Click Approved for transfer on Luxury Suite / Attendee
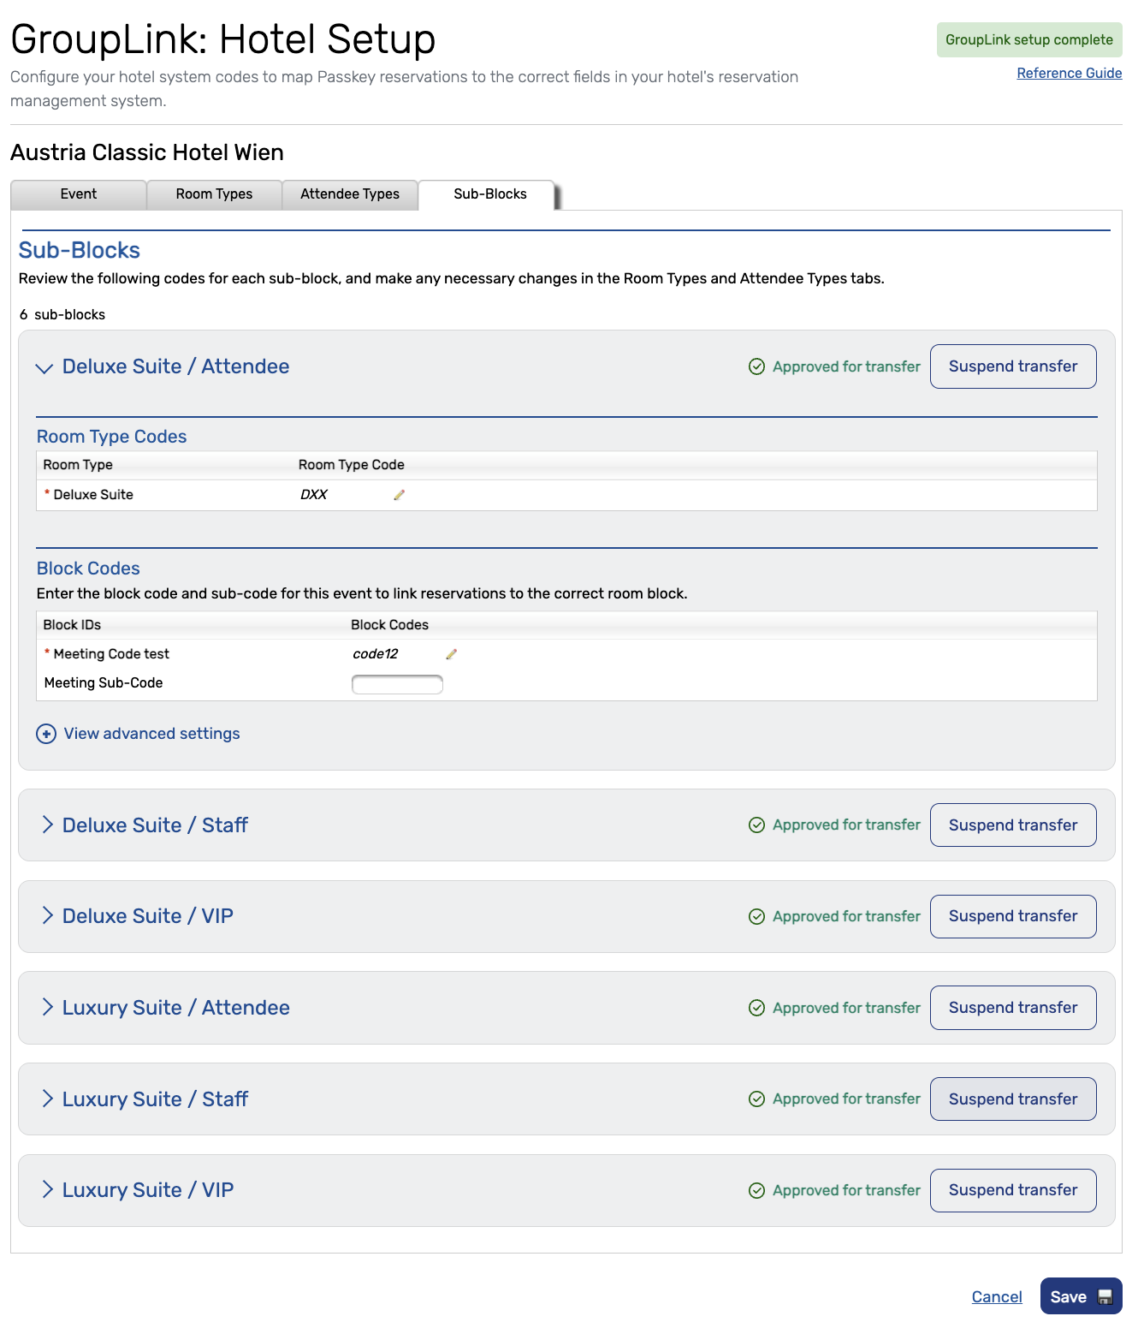Screen dimensions: 1138x1334 [846, 1008]
